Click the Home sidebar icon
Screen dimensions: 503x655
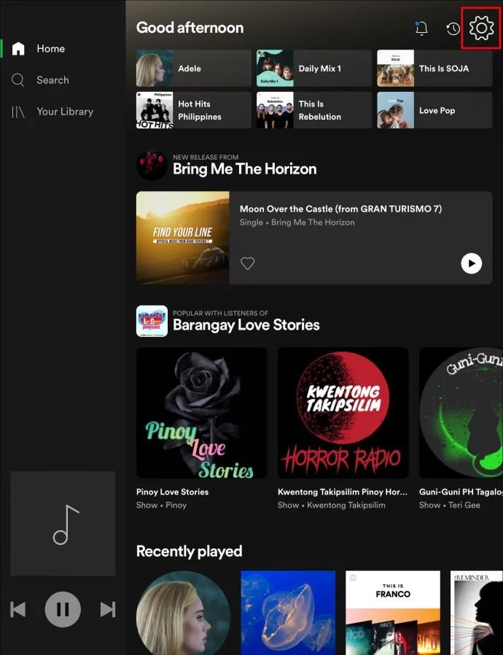click(x=18, y=48)
